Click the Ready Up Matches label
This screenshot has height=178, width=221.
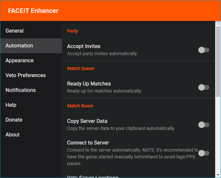click(89, 84)
